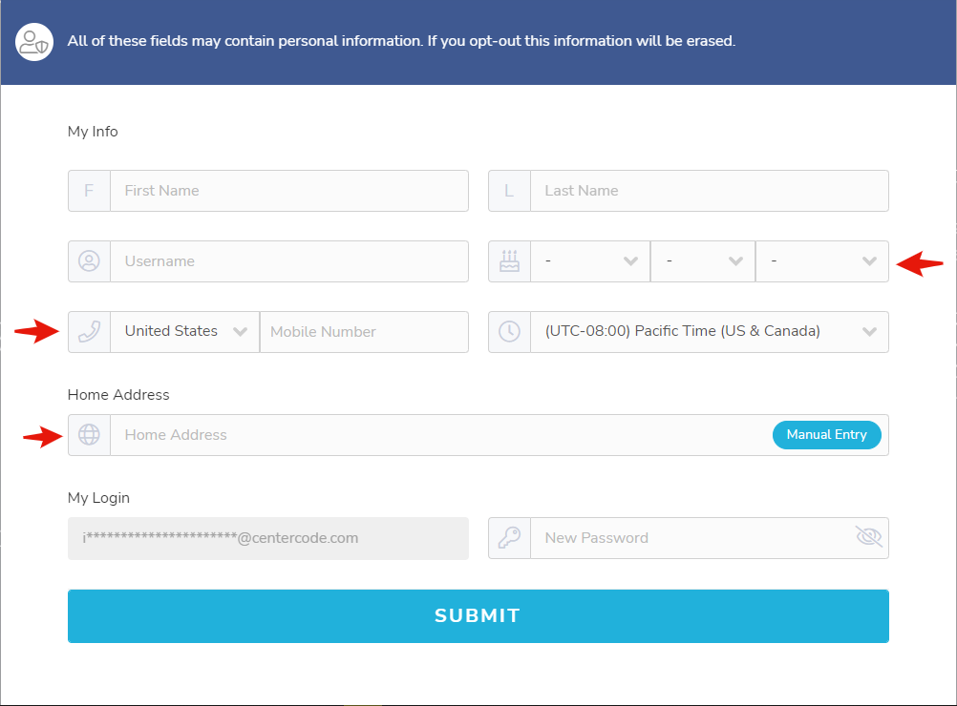Screen dimensions: 957x706
Task: Click the key icon beside New Password
Action: click(510, 538)
